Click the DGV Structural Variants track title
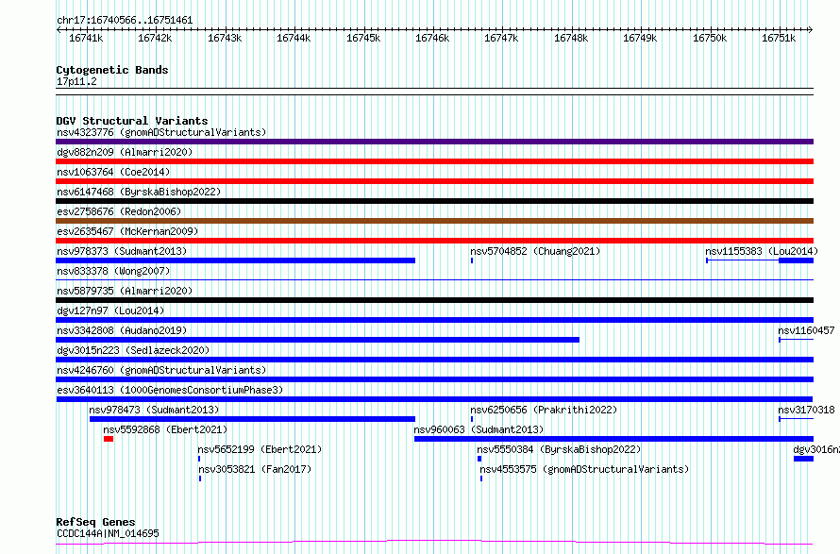Viewport: 840px width, 554px height. [132, 121]
